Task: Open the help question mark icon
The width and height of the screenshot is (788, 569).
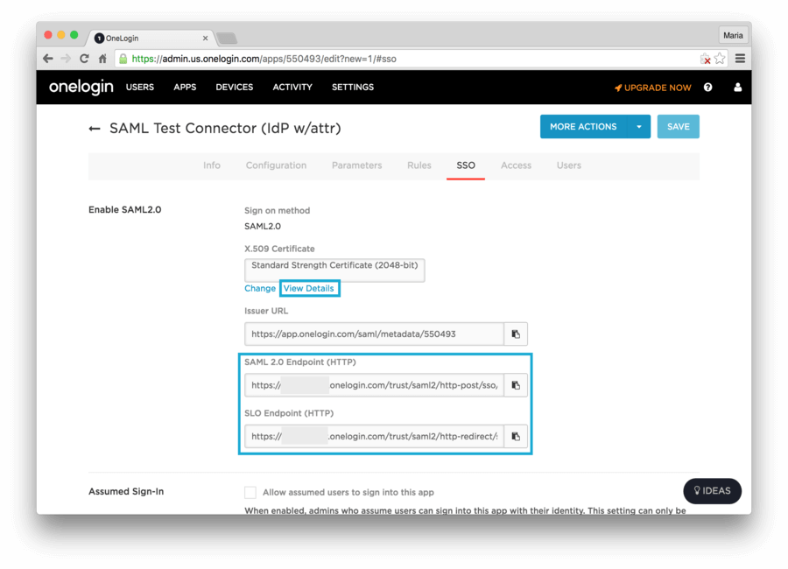Action: point(707,88)
